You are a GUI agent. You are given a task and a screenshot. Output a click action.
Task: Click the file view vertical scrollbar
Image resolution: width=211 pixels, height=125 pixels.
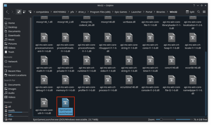click(206, 83)
